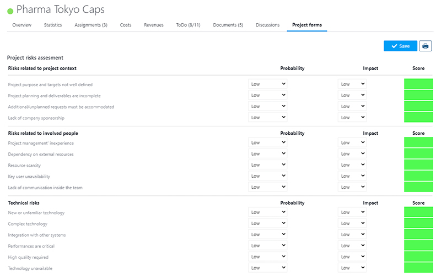Open Impact dropdown for High quality required
The image size is (441, 276).
[x=352, y=257]
